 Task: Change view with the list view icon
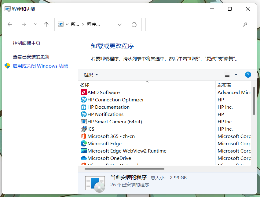(x=227, y=75)
